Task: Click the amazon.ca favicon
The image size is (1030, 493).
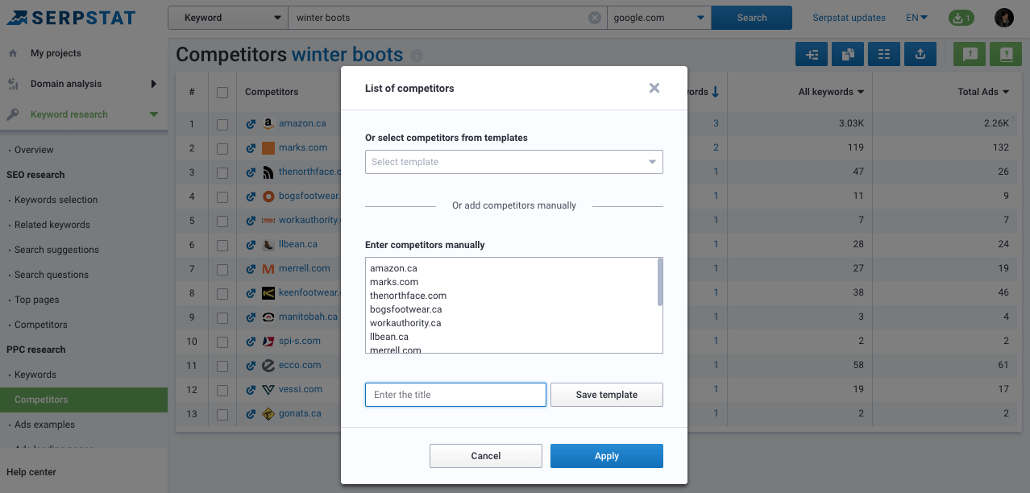Action: pos(268,124)
